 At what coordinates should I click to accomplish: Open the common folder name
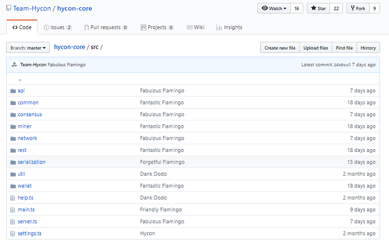click(28, 102)
